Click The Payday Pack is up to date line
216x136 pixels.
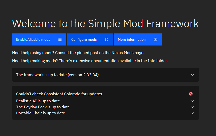[x=43, y=107]
